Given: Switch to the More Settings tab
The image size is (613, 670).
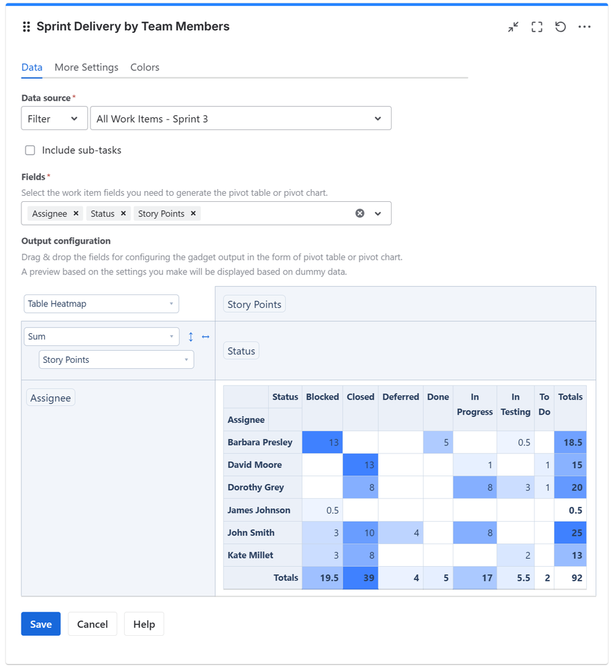Looking at the screenshot, I should pyautogui.click(x=86, y=67).
